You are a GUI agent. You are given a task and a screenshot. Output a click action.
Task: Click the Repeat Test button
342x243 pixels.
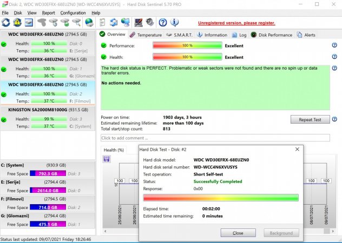click(310, 119)
